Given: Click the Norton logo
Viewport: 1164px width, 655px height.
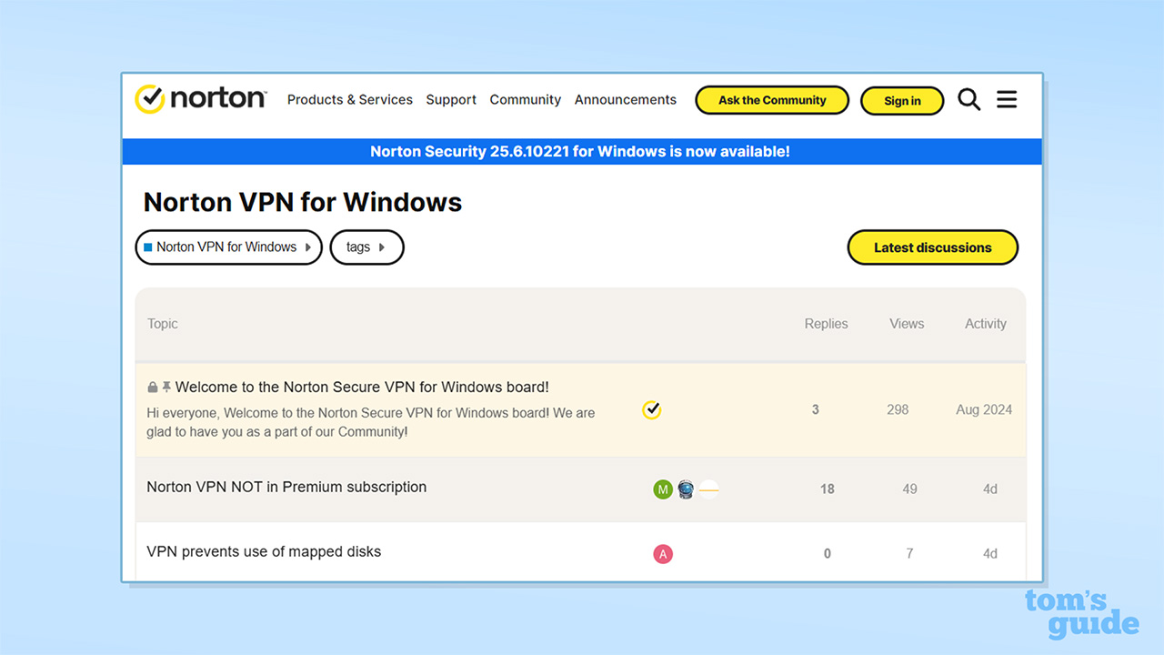Looking at the screenshot, I should coord(200,99).
